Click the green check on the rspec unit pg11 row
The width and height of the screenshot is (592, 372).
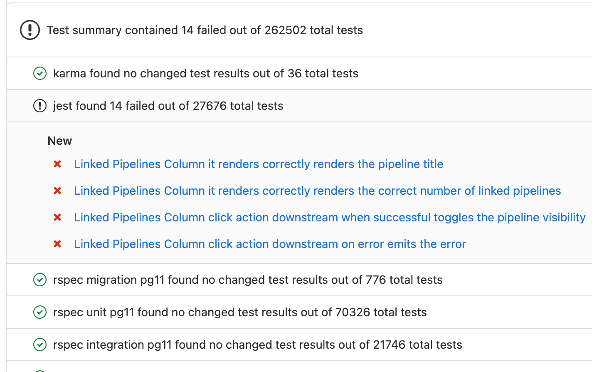[x=39, y=312]
